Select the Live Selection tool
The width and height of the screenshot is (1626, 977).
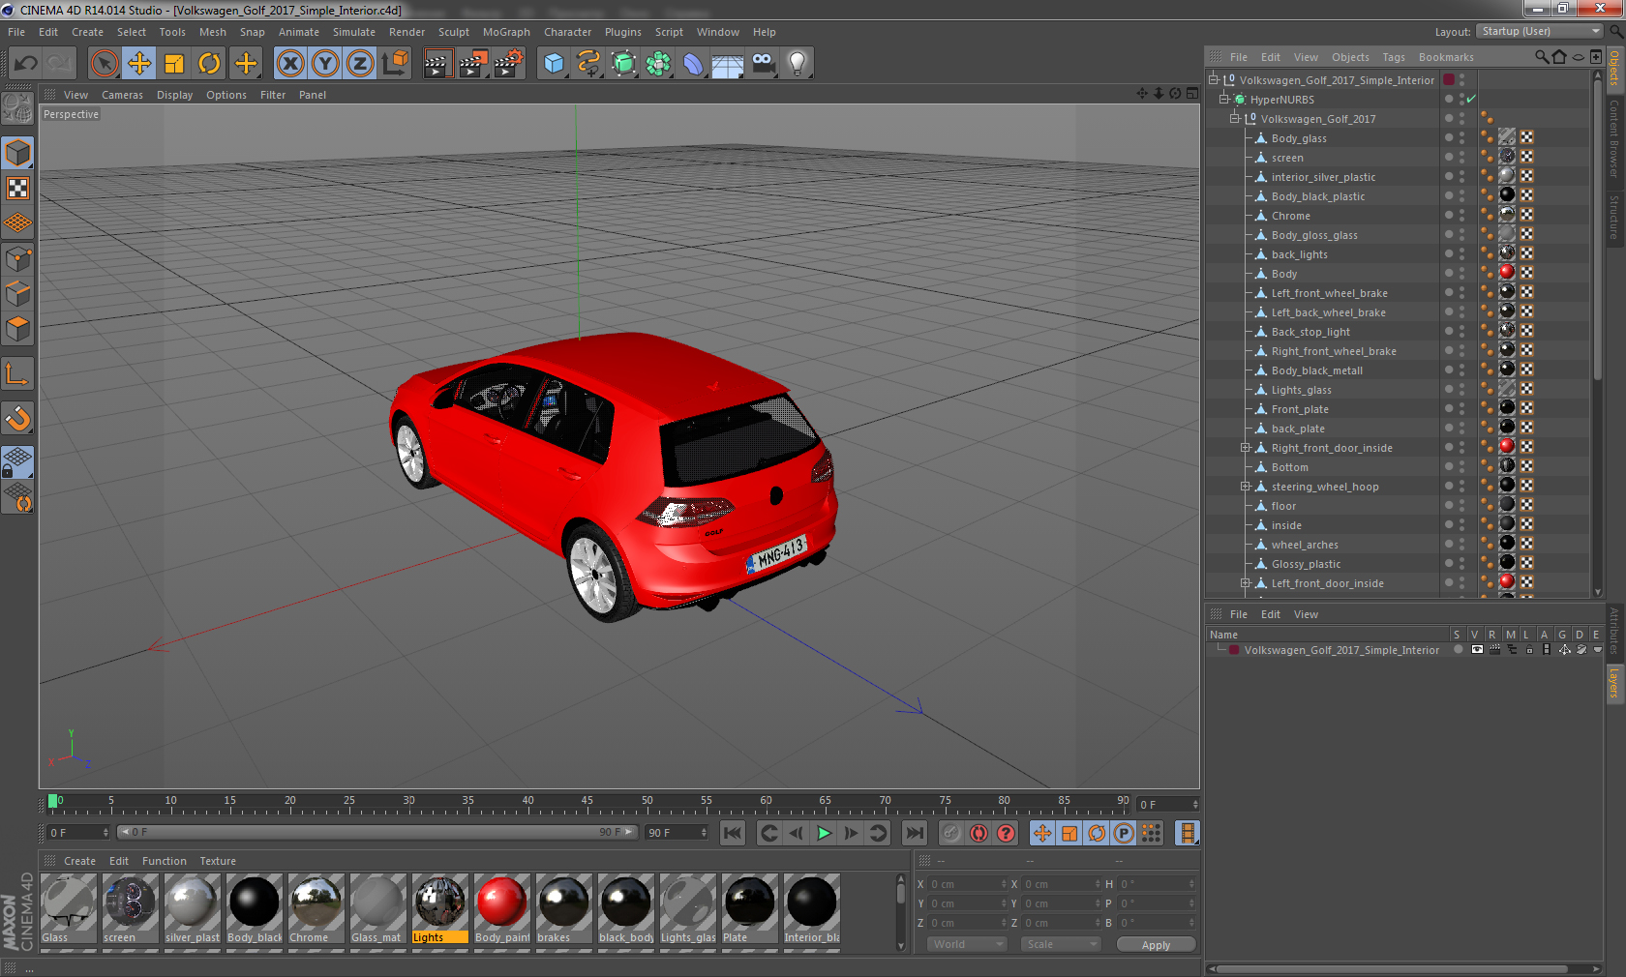[104, 64]
